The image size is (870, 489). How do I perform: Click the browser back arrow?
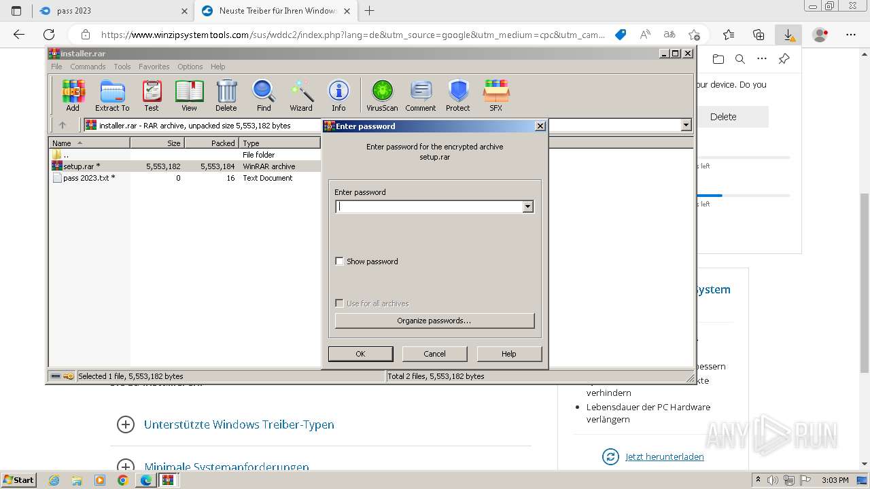point(19,35)
